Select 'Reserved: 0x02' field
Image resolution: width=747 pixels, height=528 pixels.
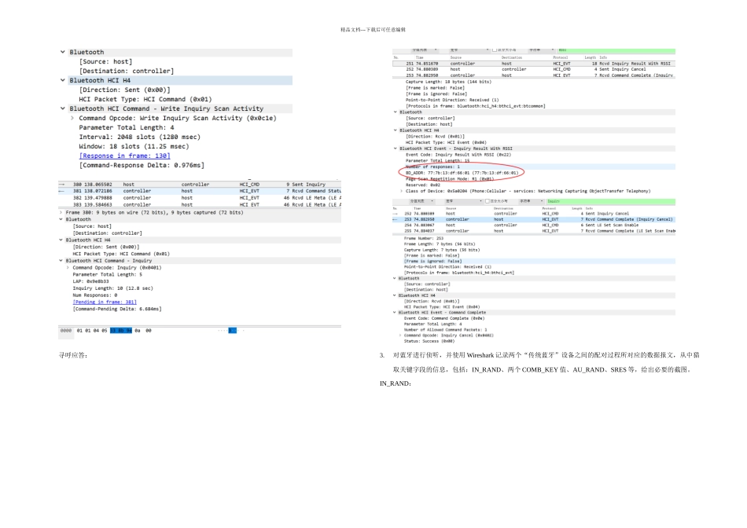pos(422,185)
